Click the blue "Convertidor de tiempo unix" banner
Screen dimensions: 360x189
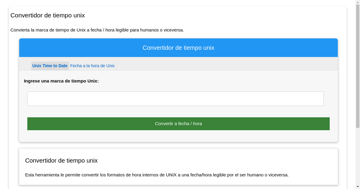[x=178, y=47]
